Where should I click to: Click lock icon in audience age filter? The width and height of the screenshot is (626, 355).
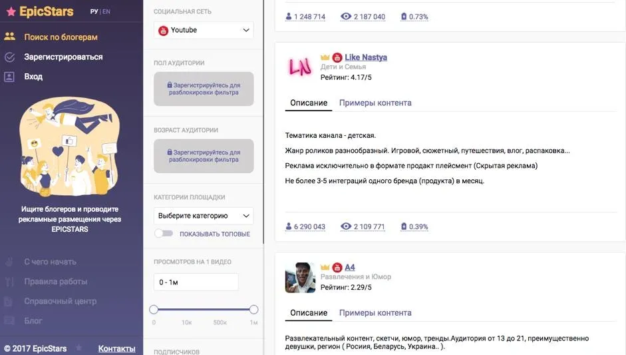[170, 152]
